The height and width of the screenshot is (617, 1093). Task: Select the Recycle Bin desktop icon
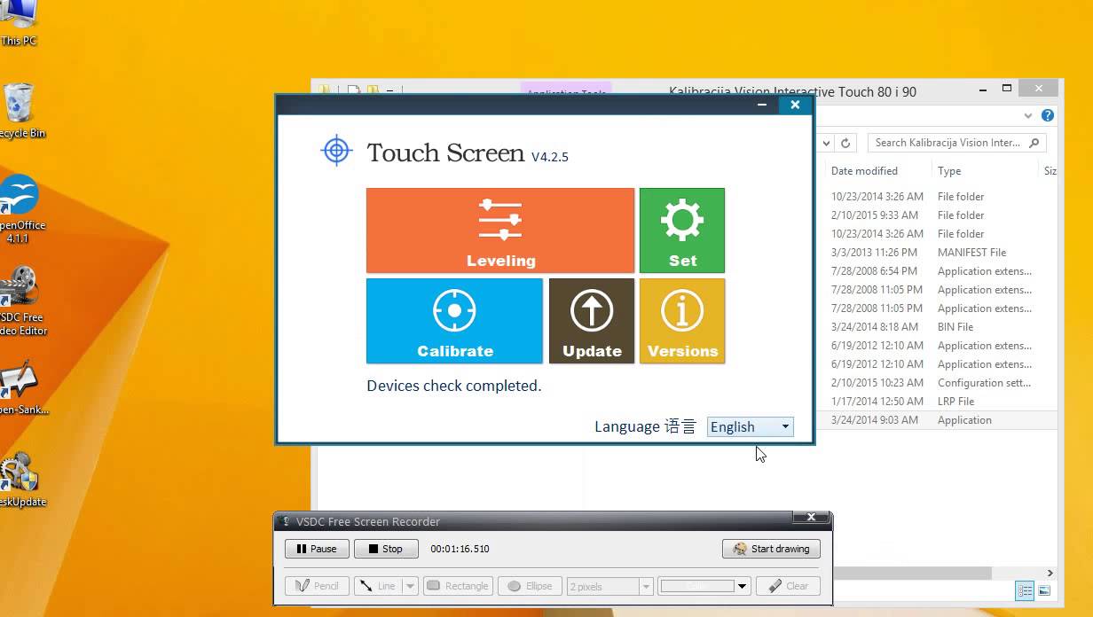pos(20,111)
